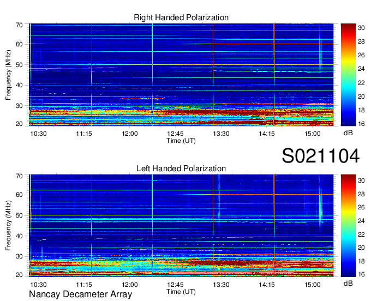Viewport: 371px width, 301px height.
Task: Click the 30 MHz frequency tick, top plot
Action: 20,106
